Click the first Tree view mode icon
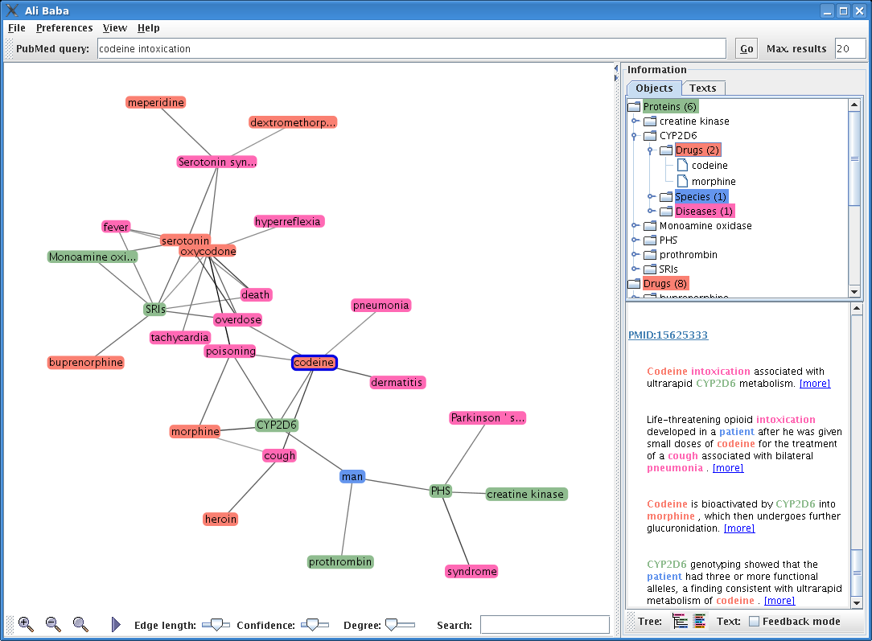This screenshot has width=872, height=641. 680,621
